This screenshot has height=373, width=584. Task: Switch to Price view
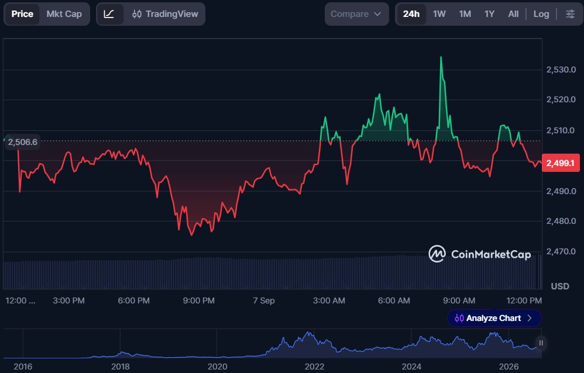(x=22, y=14)
